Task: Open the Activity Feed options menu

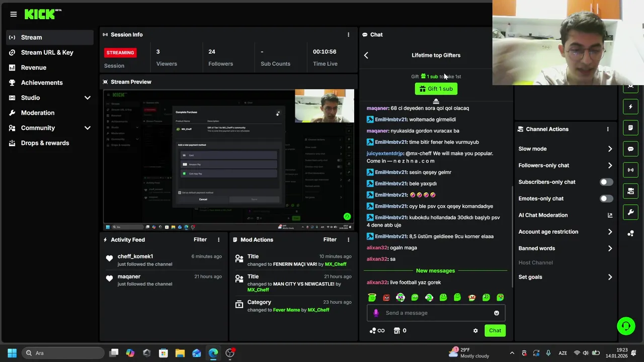Action: pyautogui.click(x=218, y=240)
